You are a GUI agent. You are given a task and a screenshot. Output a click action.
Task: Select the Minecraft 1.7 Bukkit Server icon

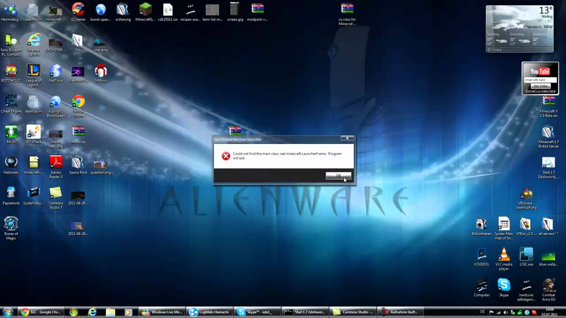click(x=548, y=136)
